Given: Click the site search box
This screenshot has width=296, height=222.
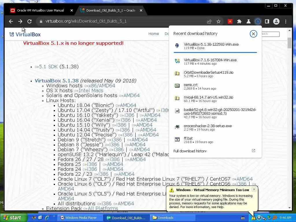Looking at the screenshot, I should 271,34.
